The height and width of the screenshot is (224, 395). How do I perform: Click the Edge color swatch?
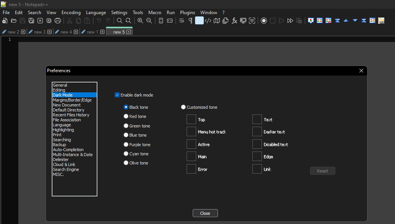[257, 156]
